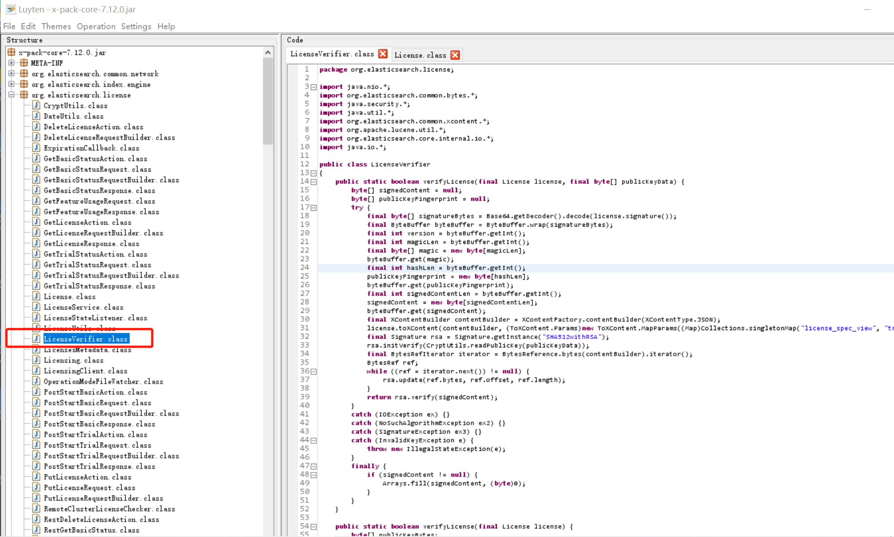Click code line 39 return rsa.verify statement
Screen dimensions: 894x537
coord(432,397)
